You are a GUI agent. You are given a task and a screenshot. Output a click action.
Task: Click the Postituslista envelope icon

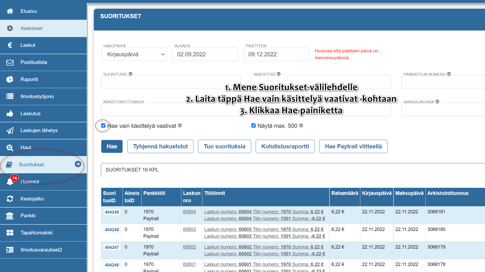10,62
